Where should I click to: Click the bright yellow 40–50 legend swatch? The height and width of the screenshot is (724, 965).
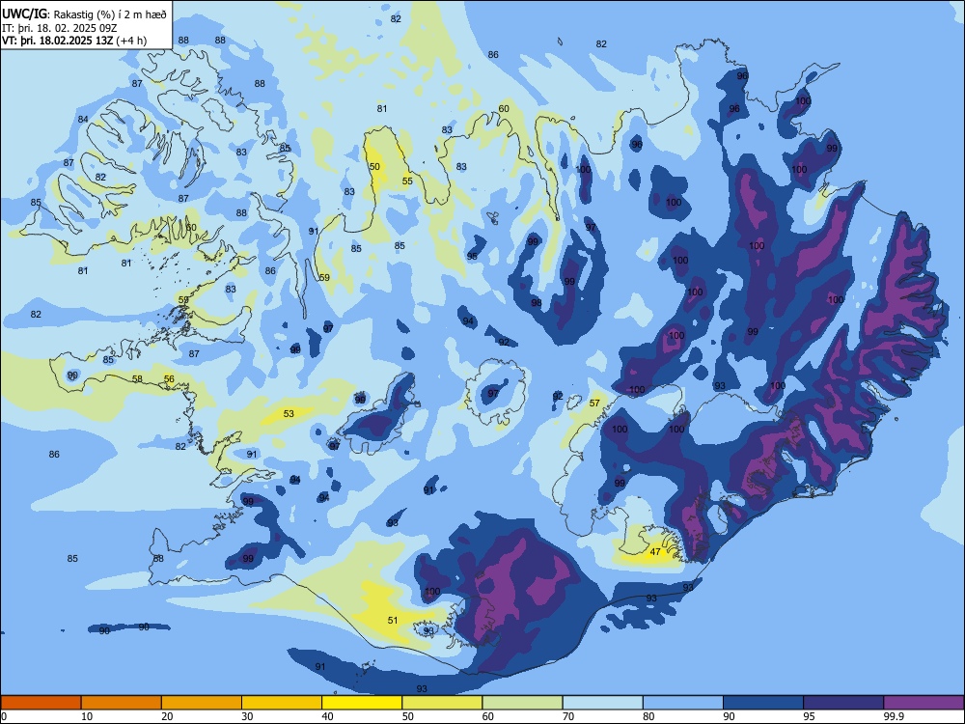(362, 703)
